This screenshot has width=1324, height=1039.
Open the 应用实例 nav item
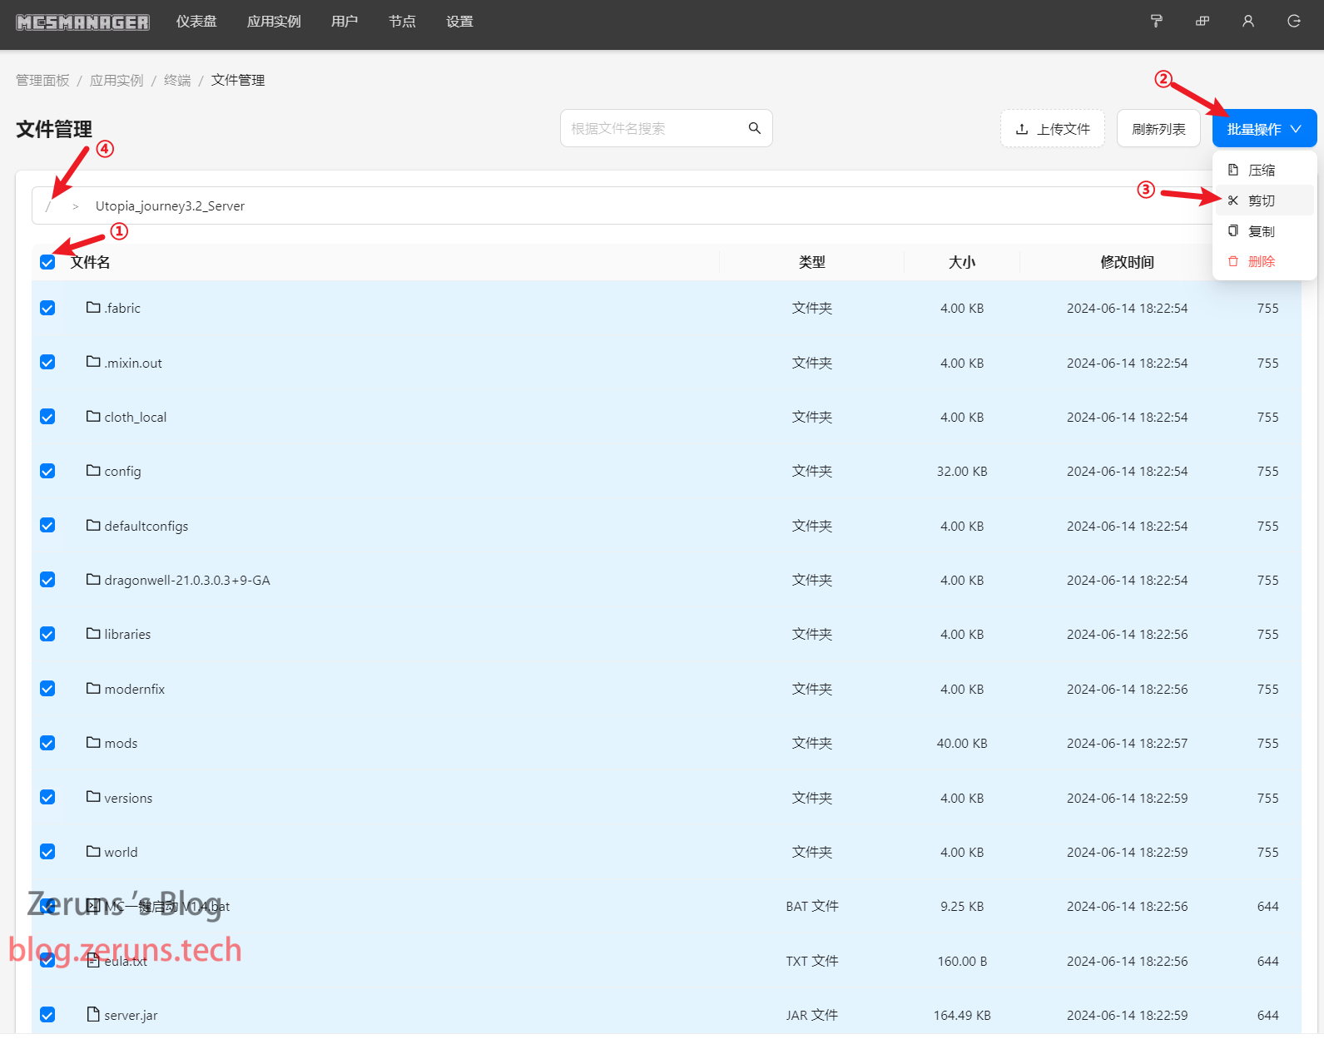pyautogui.click(x=274, y=22)
